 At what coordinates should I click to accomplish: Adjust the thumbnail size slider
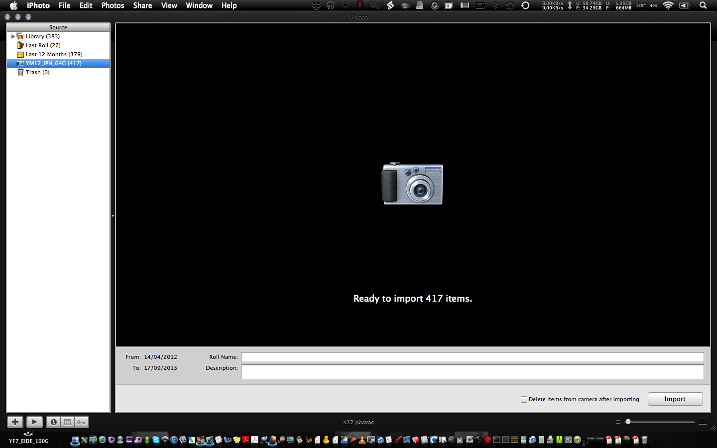628,422
